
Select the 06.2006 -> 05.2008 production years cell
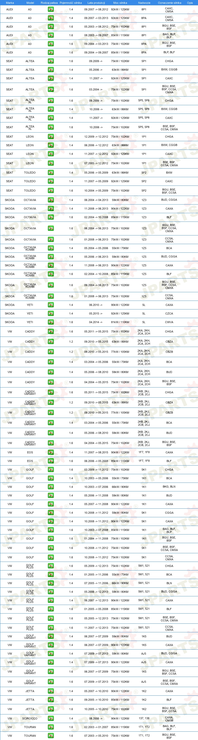point(96,461)
